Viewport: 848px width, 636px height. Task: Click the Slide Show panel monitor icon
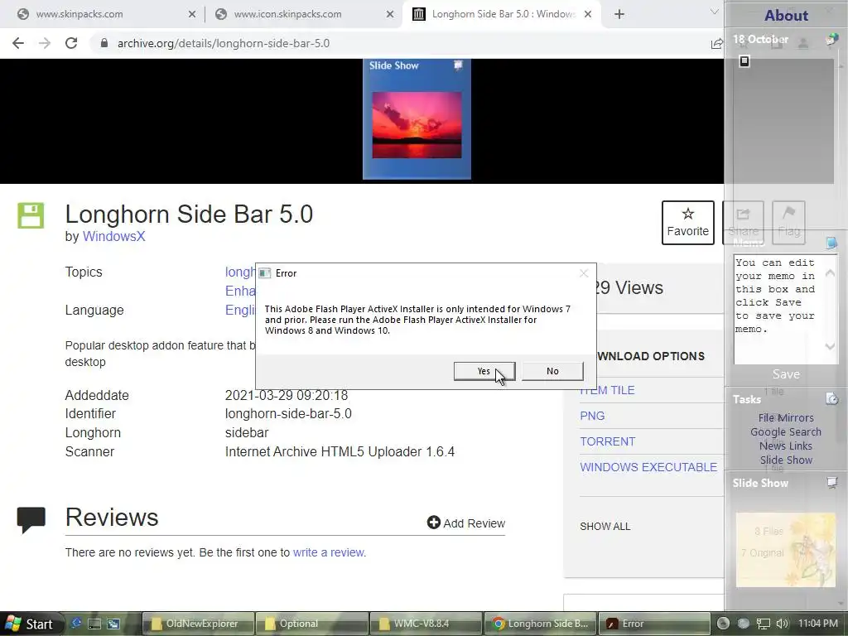click(x=831, y=483)
